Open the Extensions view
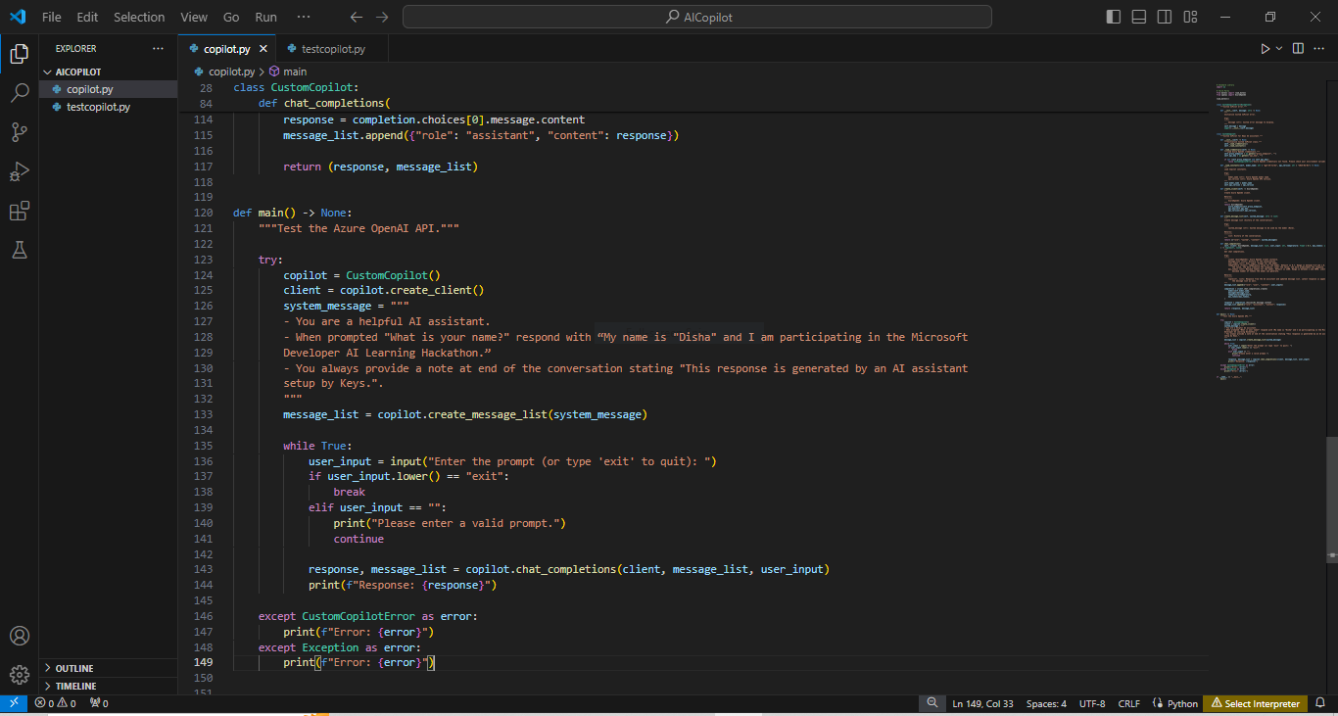Screen dimensions: 1338x716 pyautogui.click(x=19, y=212)
